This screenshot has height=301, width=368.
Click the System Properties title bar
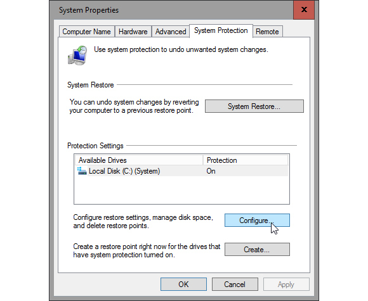[x=171, y=10]
